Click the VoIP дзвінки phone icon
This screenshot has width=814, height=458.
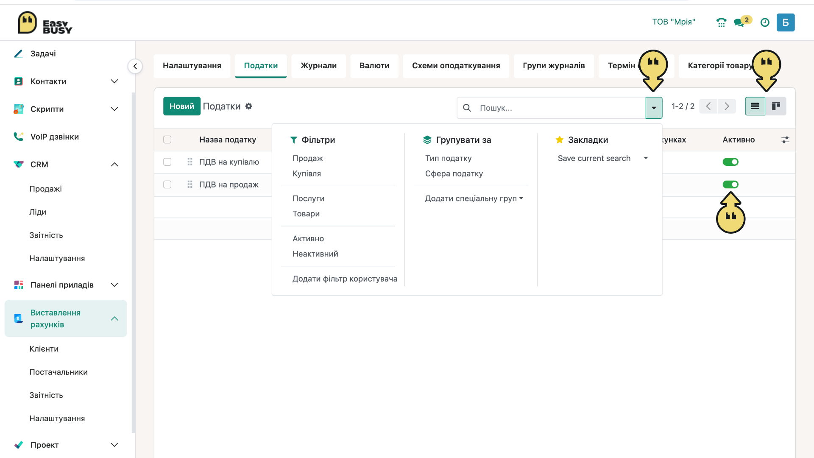pyautogui.click(x=18, y=137)
